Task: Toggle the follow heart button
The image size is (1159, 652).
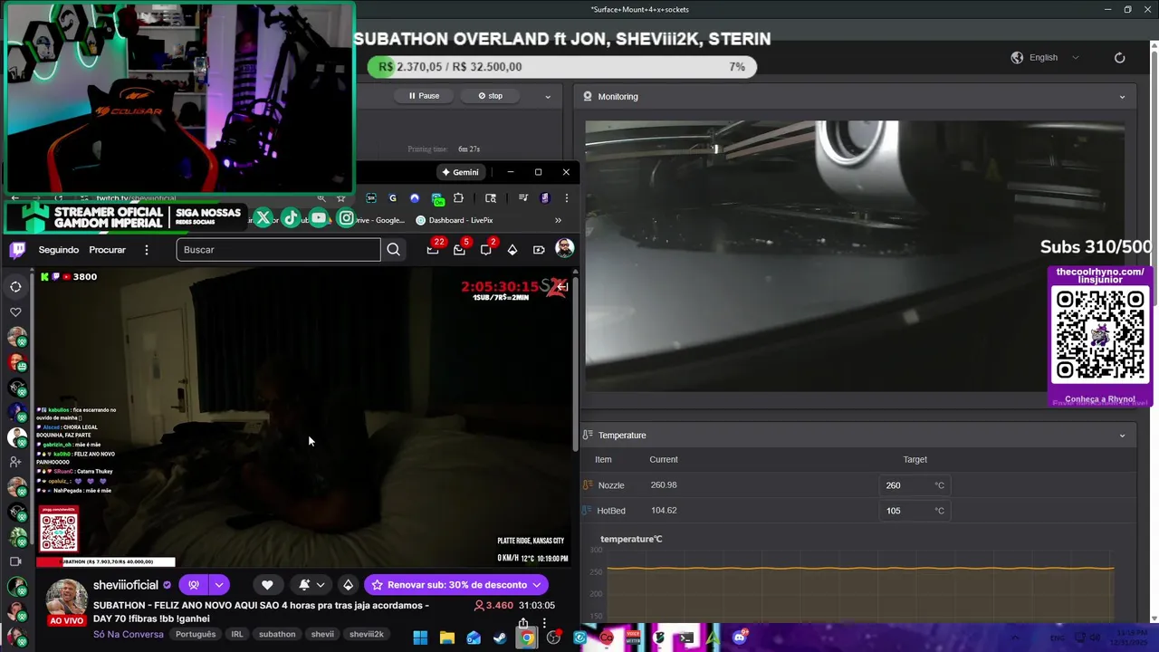Action: (267, 585)
